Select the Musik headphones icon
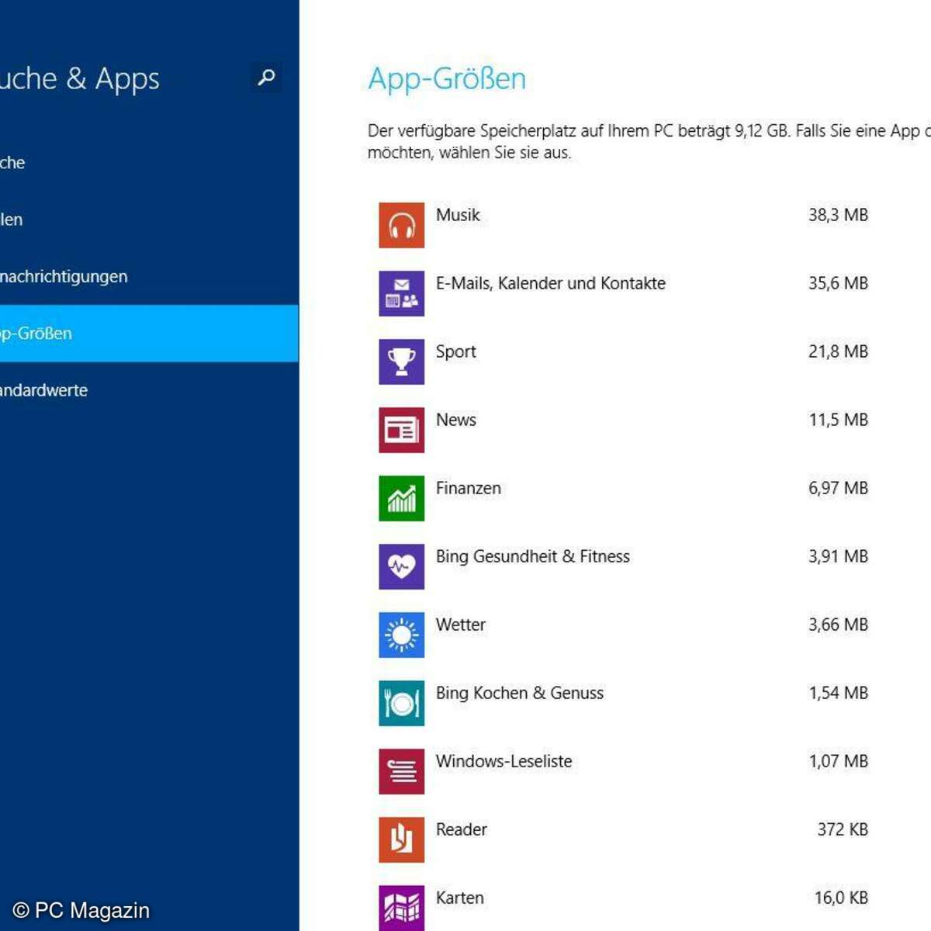The height and width of the screenshot is (931, 931). pos(401,225)
